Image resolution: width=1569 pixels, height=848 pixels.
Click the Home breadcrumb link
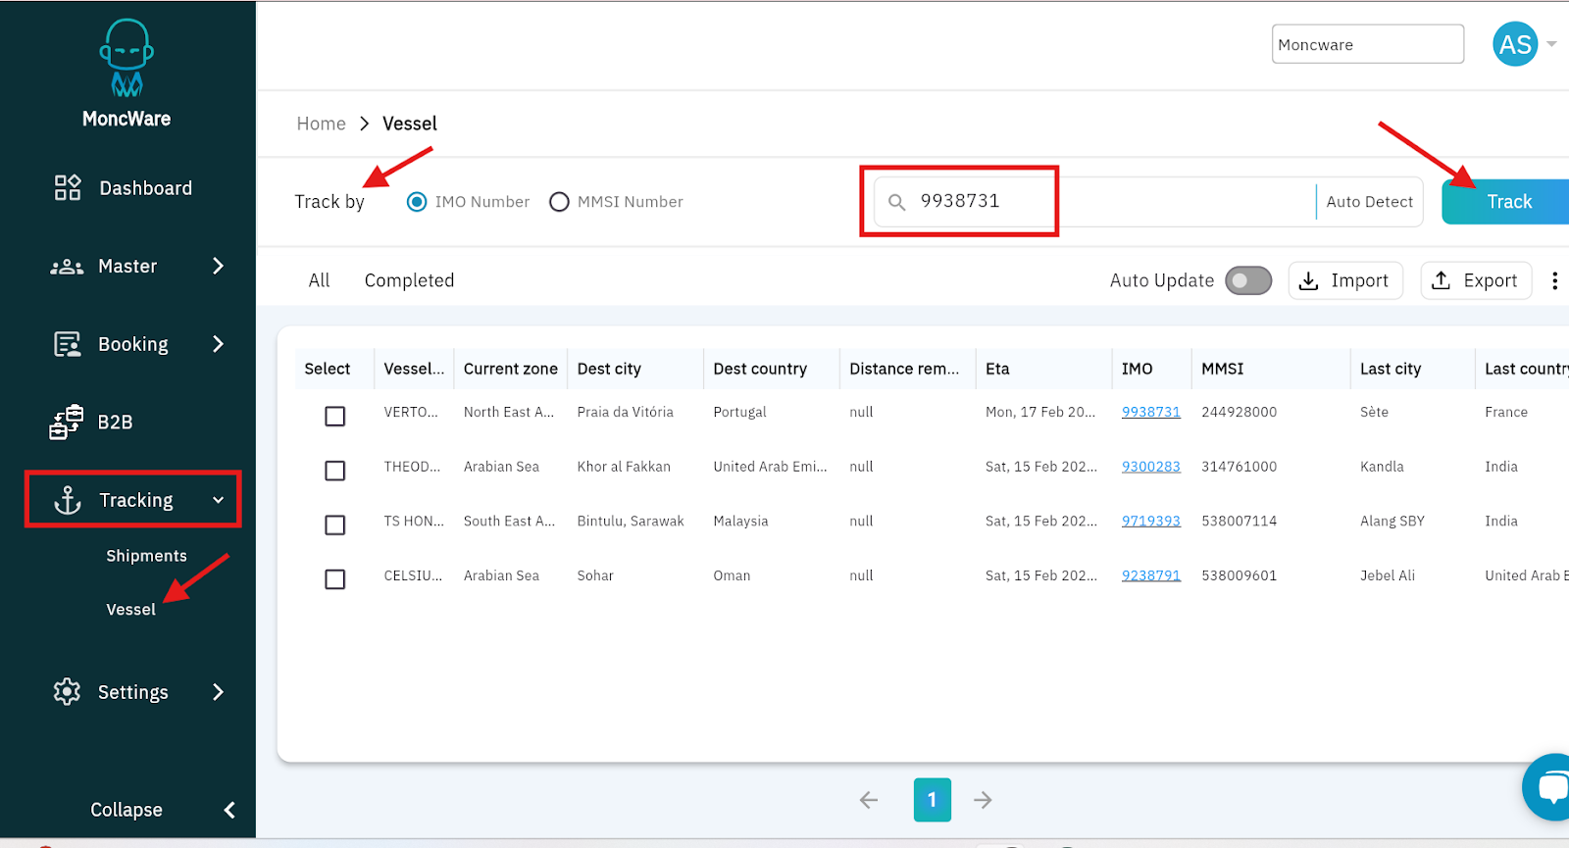pos(321,124)
